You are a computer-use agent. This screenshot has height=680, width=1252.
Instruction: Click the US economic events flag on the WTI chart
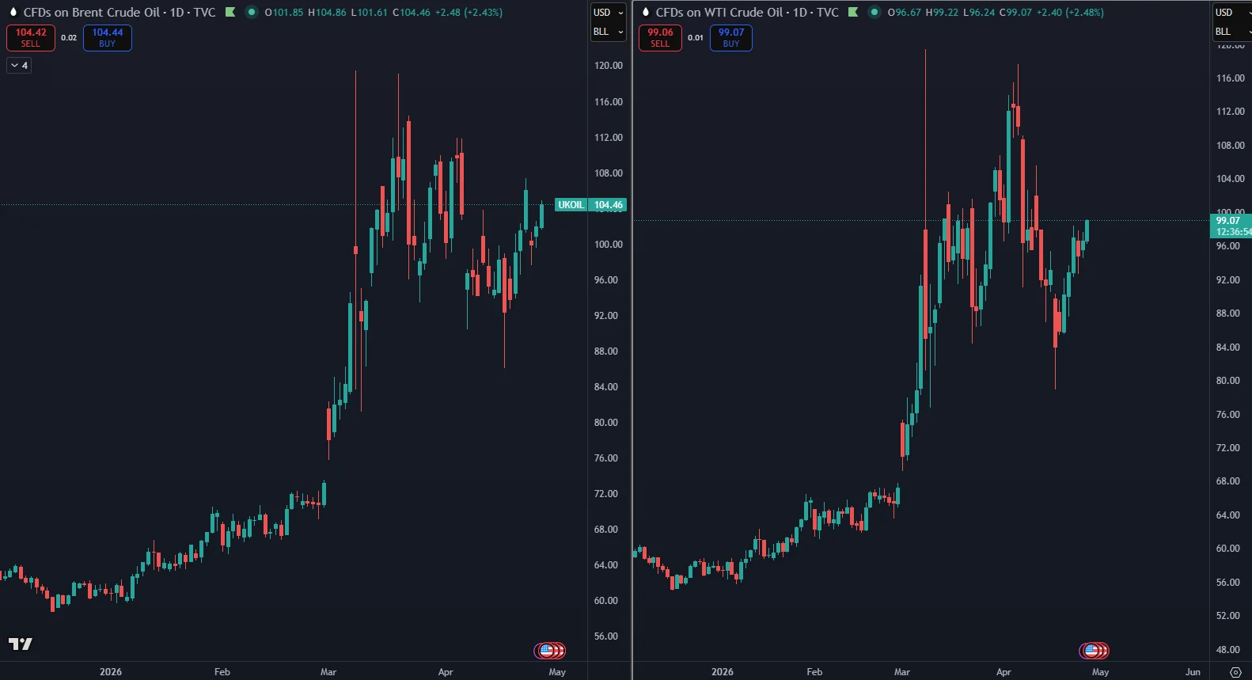point(1093,651)
